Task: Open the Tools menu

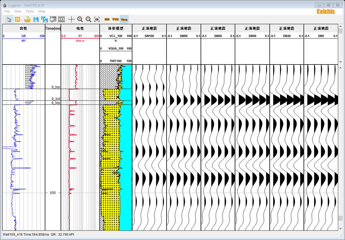Action: pos(30,11)
